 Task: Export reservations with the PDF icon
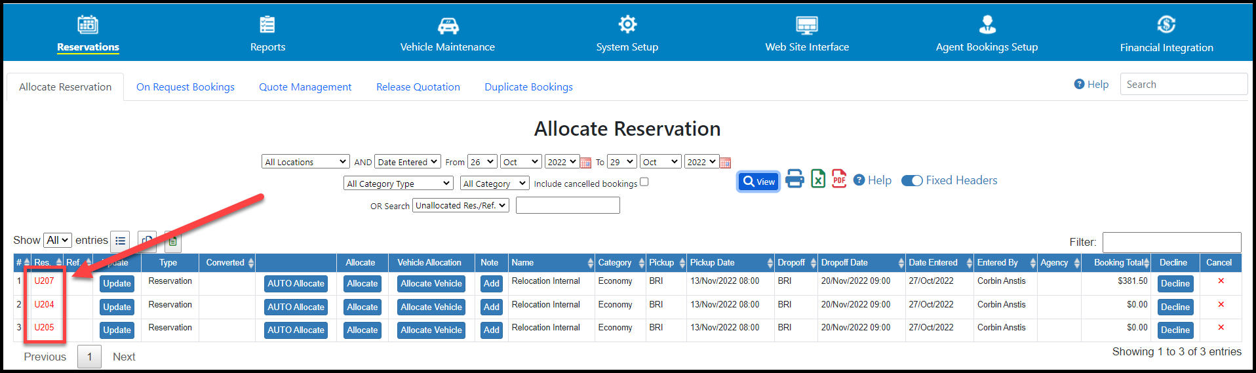839,179
